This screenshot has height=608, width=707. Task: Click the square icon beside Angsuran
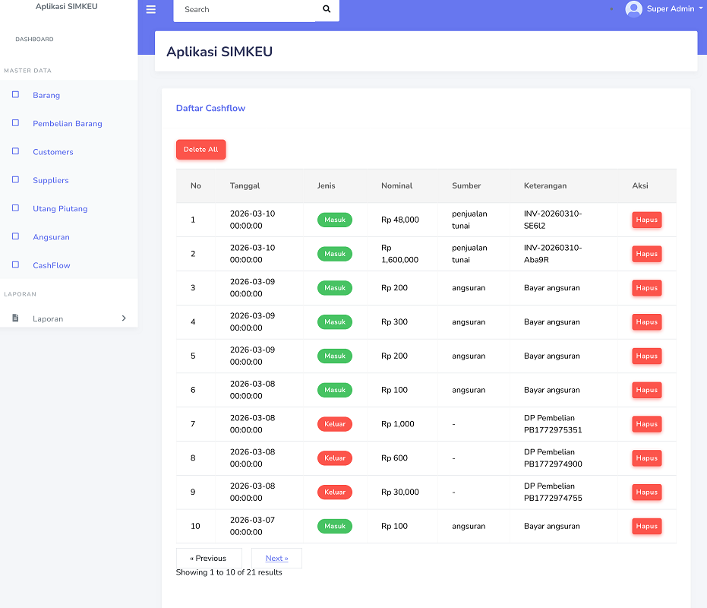pyautogui.click(x=15, y=237)
